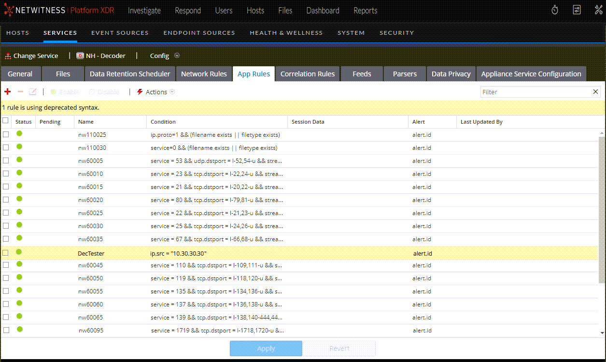Image resolution: width=606 pixels, height=362 pixels.
Task: Clear the filter with the X icon
Action: [595, 92]
